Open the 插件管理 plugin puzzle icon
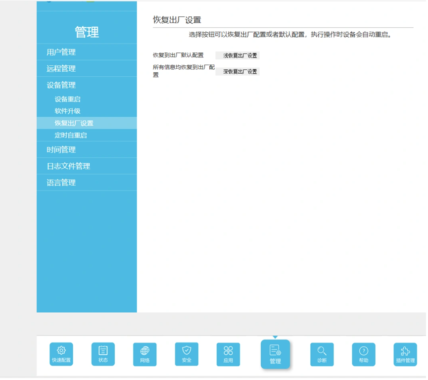The image size is (428, 380). (x=405, y=354)
